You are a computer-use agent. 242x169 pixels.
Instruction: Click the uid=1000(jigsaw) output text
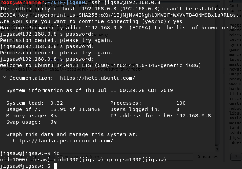point(25,160)
